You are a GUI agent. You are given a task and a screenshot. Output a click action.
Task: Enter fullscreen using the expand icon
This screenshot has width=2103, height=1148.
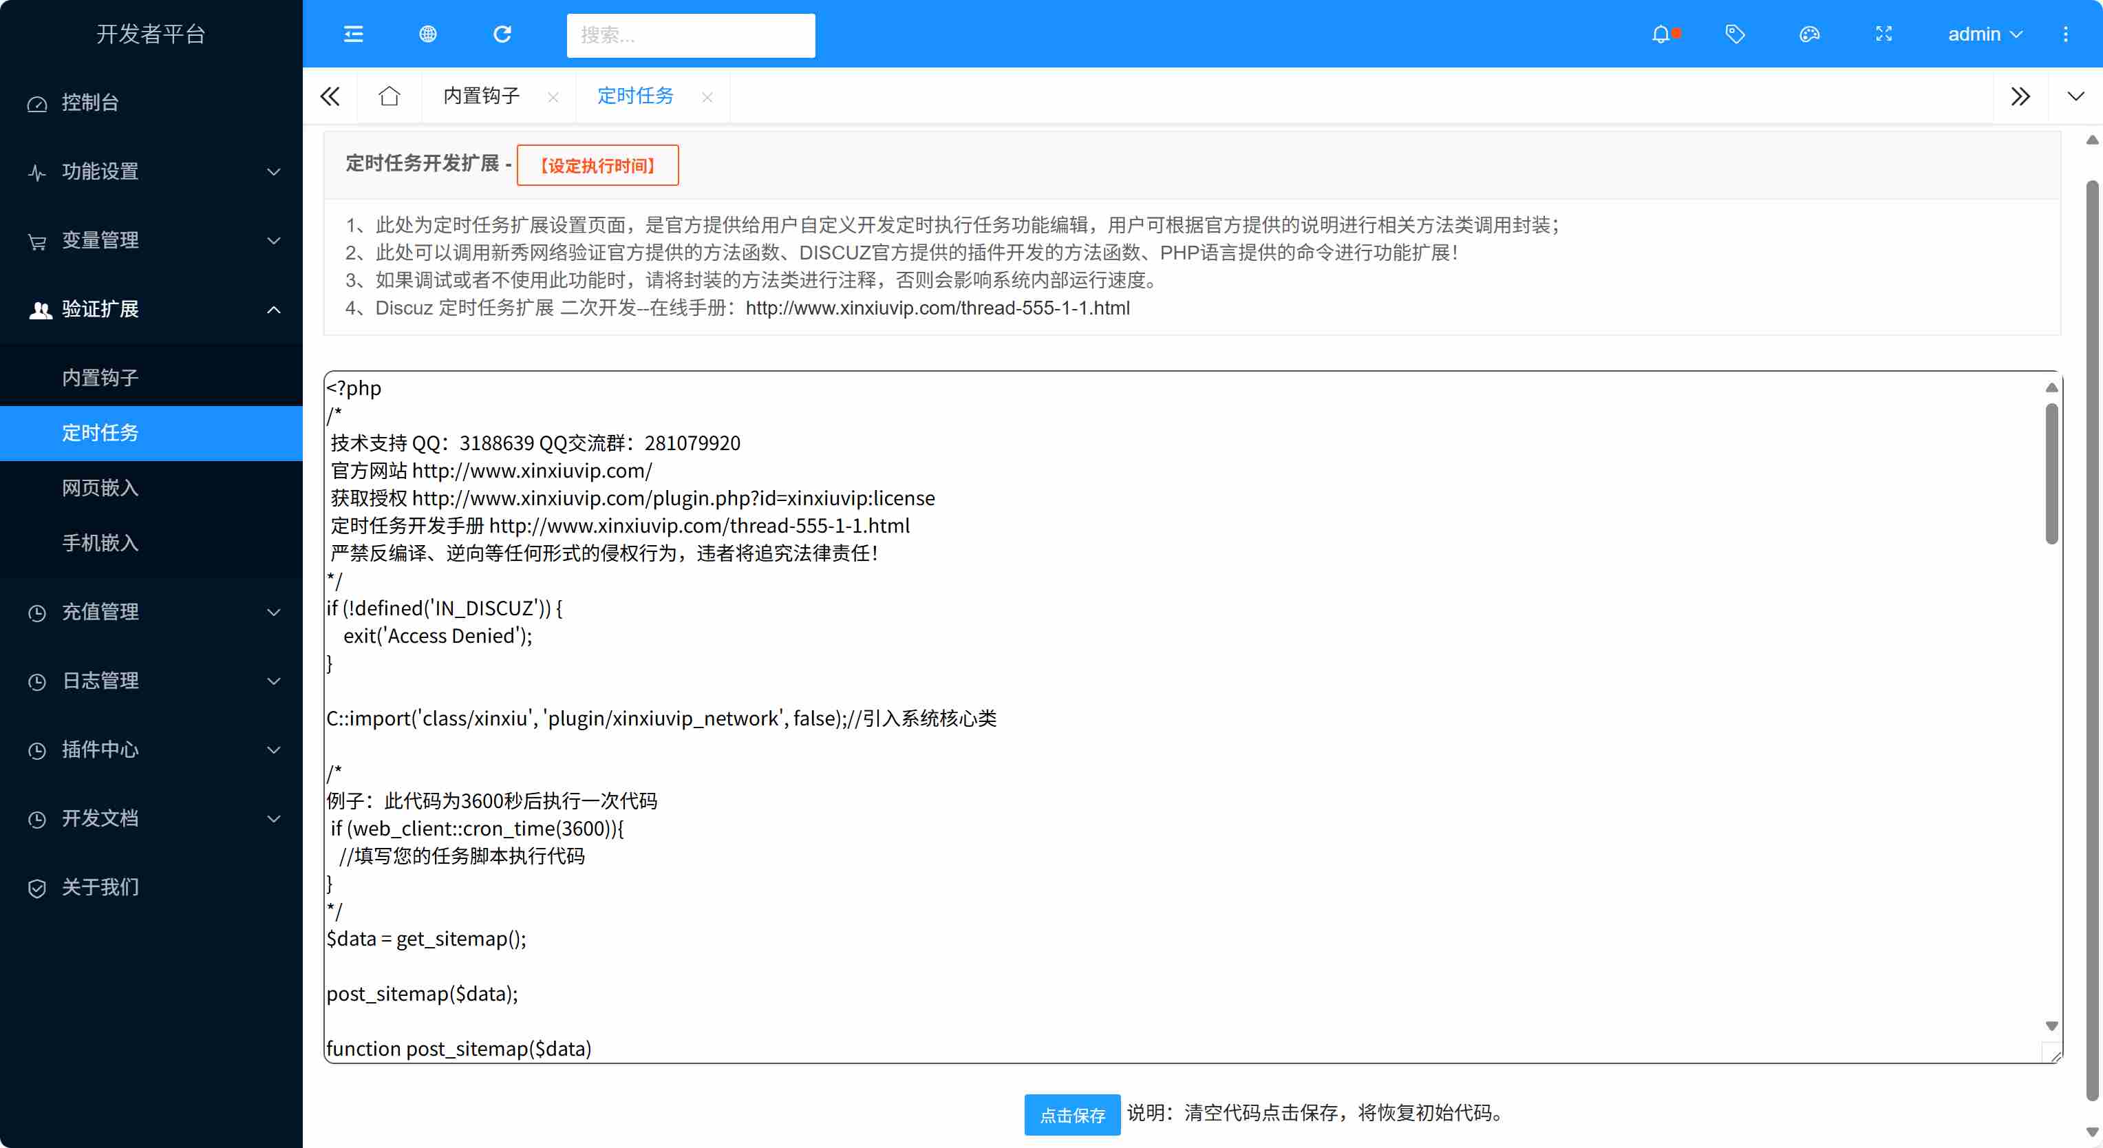pyautogui.click(x=1883, y=34)
